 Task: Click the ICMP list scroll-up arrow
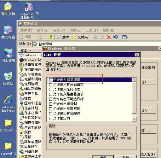(134, 80)
